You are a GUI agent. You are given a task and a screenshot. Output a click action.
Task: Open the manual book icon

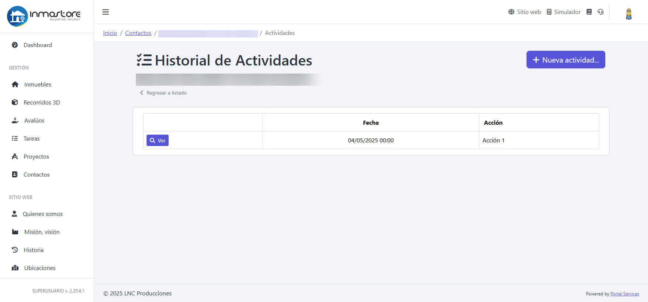point(589,12)
